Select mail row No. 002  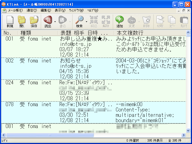(x=94, y=69)
